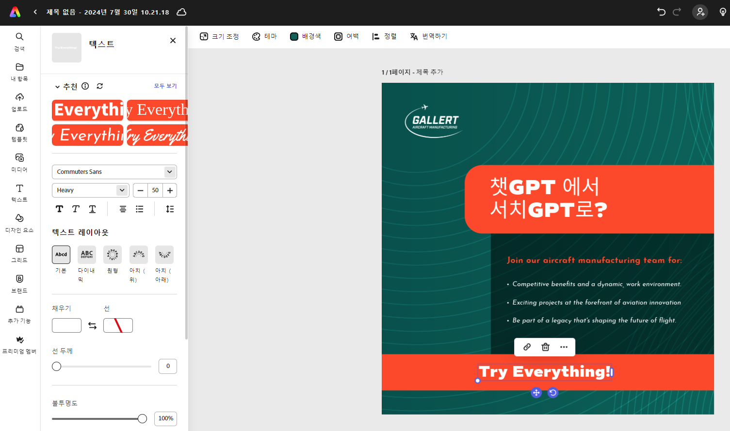Decrease the font size

[x=141, y=190]
